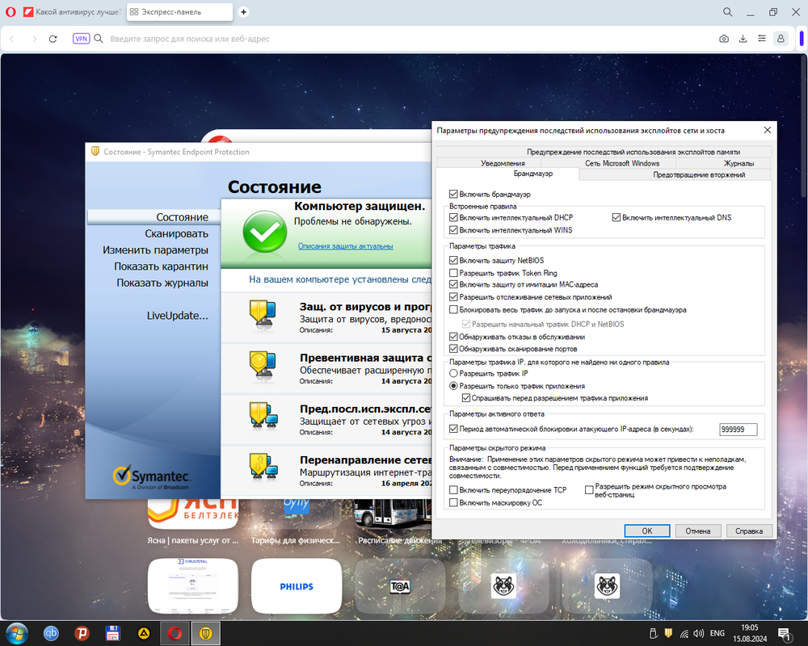Toggle Обнаруживать сканирование портов checkbox

click(x=453, y=349)
